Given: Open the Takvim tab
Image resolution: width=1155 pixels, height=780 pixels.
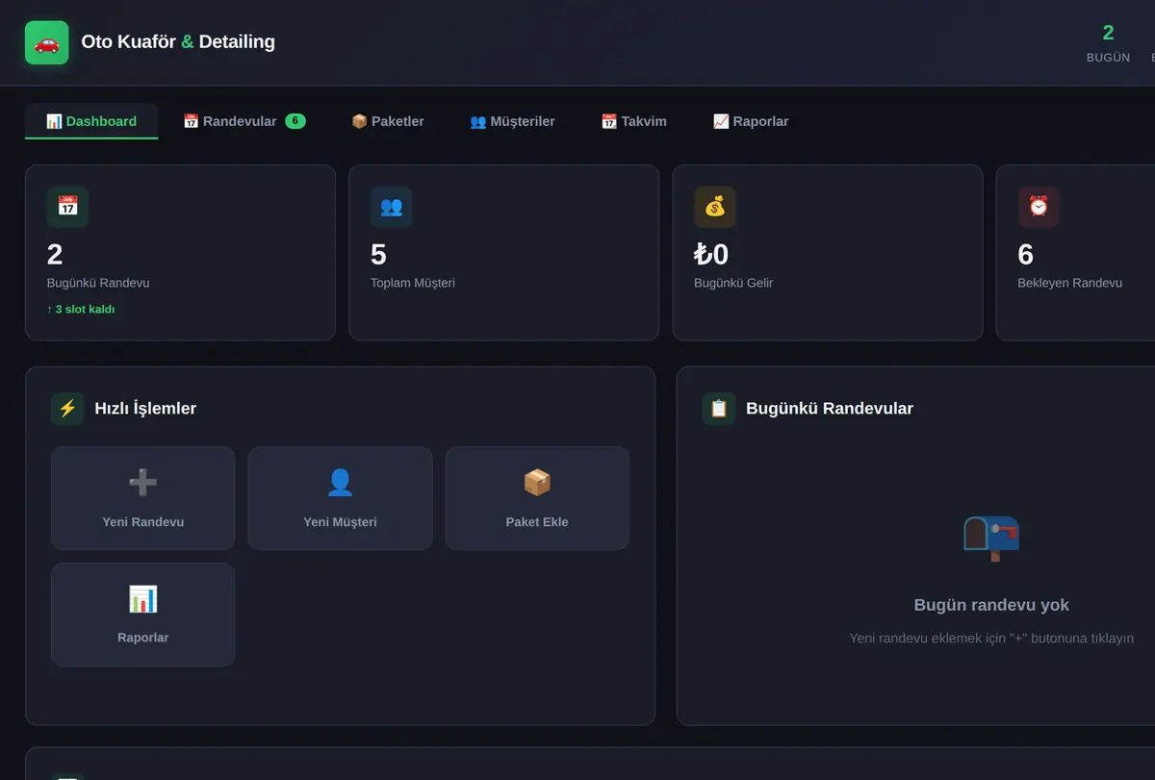Looking at the screenshot, I should pos(633,121).
